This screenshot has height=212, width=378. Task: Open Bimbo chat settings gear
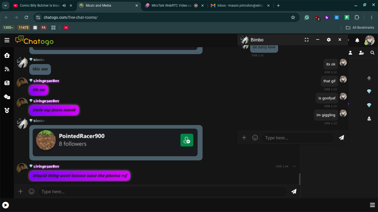pyautogui.click(x=329, y=40)
